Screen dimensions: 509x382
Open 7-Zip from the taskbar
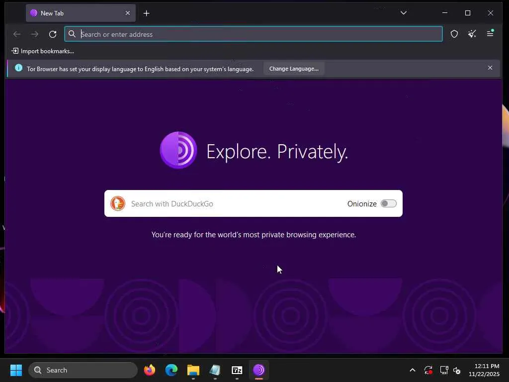[237, 370]
